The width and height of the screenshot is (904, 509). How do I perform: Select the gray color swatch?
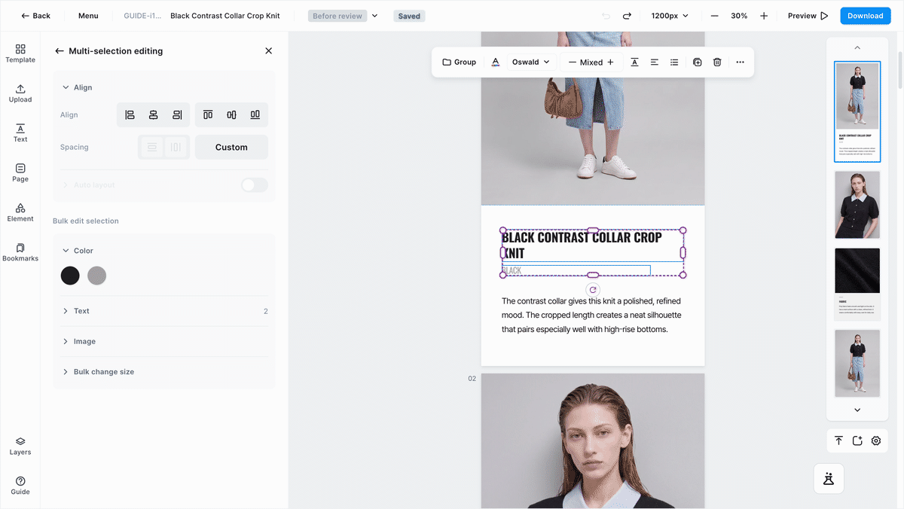(x=96, y=276)
